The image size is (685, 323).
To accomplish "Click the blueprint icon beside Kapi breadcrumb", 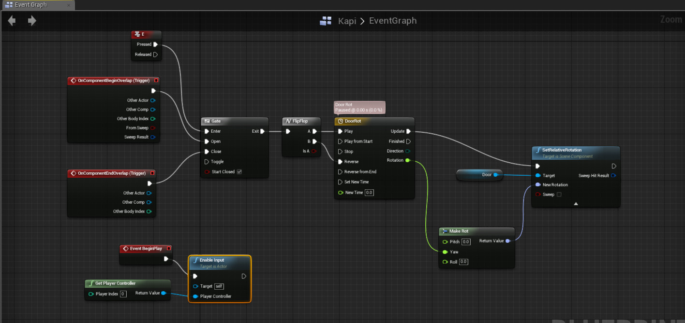I will (x=326, y=21).
